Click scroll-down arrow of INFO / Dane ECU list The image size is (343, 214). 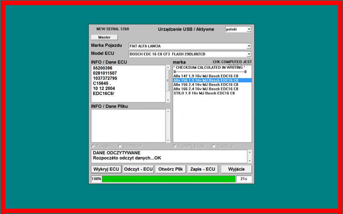tap(168, 100)
